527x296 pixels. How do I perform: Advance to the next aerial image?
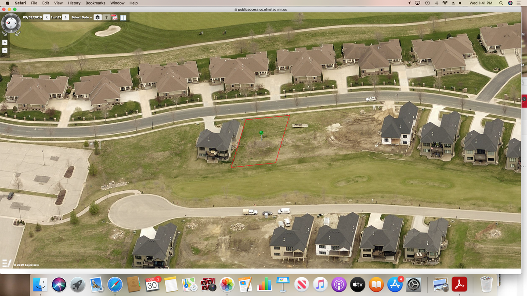coord(65,18)
